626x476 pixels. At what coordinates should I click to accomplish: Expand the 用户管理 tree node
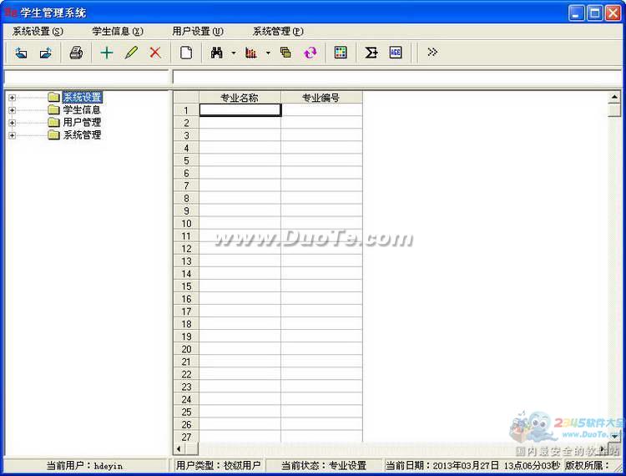(12, 123)
